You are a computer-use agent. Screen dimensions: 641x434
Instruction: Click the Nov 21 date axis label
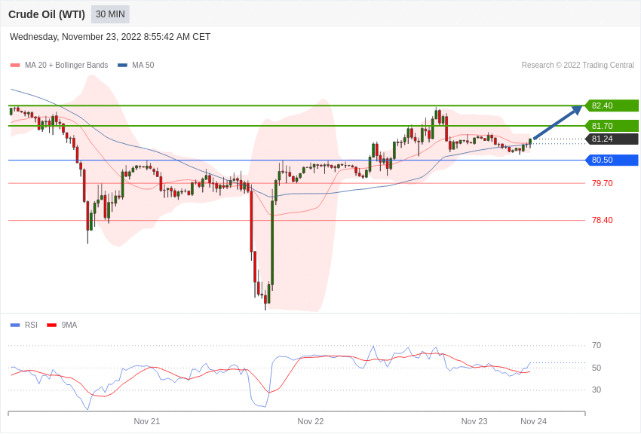[x=147, y=421]
